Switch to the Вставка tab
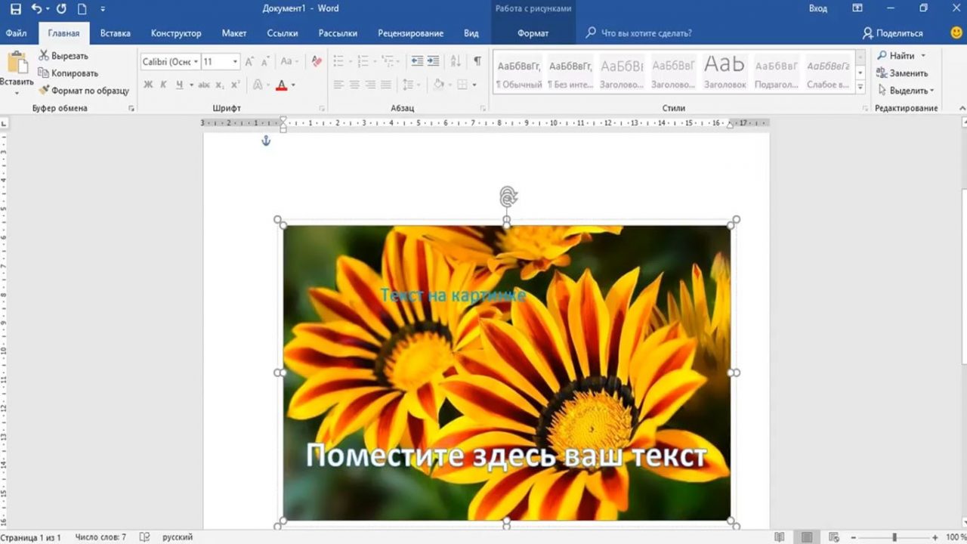Viewport: 967px width, 544px height. point(115,33)
